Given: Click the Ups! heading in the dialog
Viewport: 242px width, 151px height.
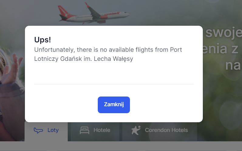Looking at the screenshot, I should click(43, 40).
